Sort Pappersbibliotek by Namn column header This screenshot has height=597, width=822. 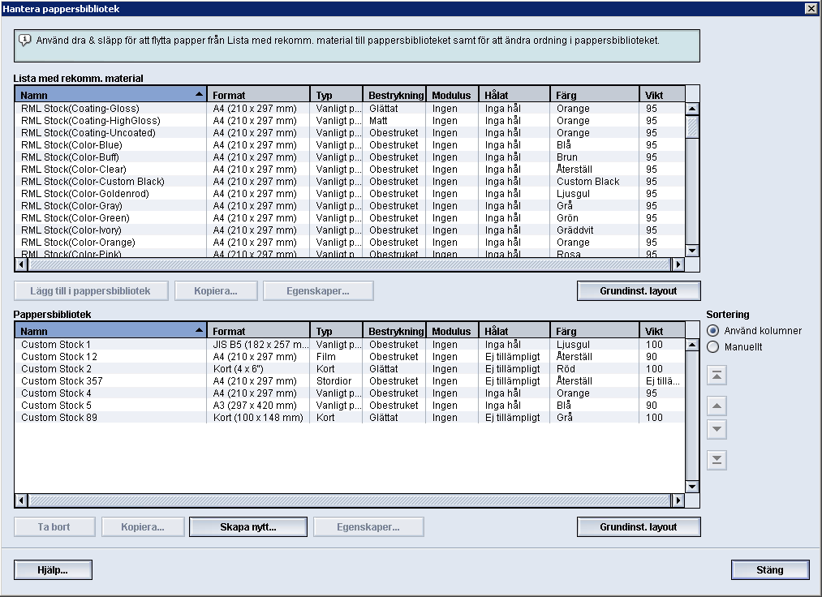click(x=110, y=331)
